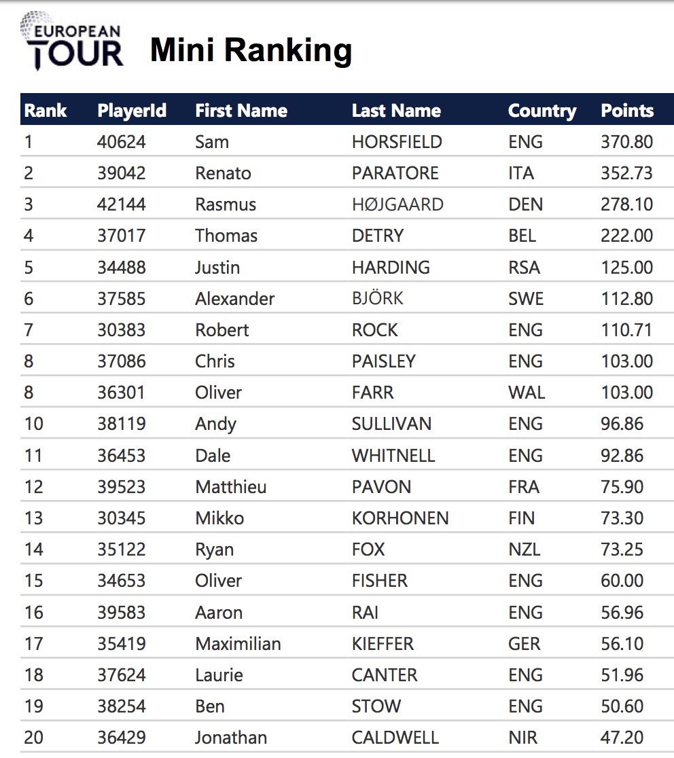The height and width of the screenshot is (758, 674).
Task: Click last name HØJGAARD
Action: (x=397, y=204)
